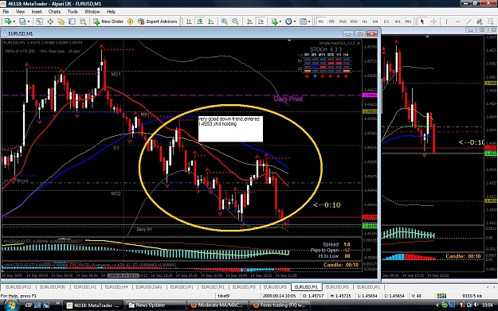Switch timeframe to H4 button
Image resolution: width=498 pixels, height=311 pixels.
(375, 21)
